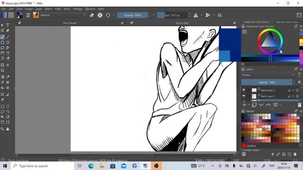The height and width of the screenshot is (170, 303).
Task: Open layer filter funnel menu
Action: (299, 75)
